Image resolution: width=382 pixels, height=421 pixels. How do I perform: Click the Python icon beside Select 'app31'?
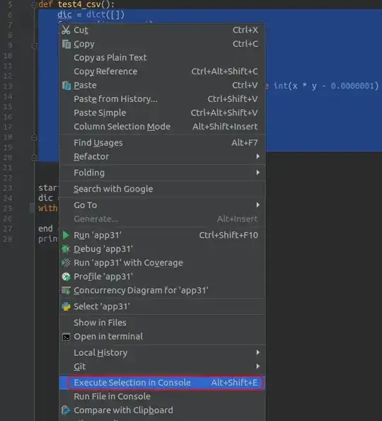(x=66, y=306)
